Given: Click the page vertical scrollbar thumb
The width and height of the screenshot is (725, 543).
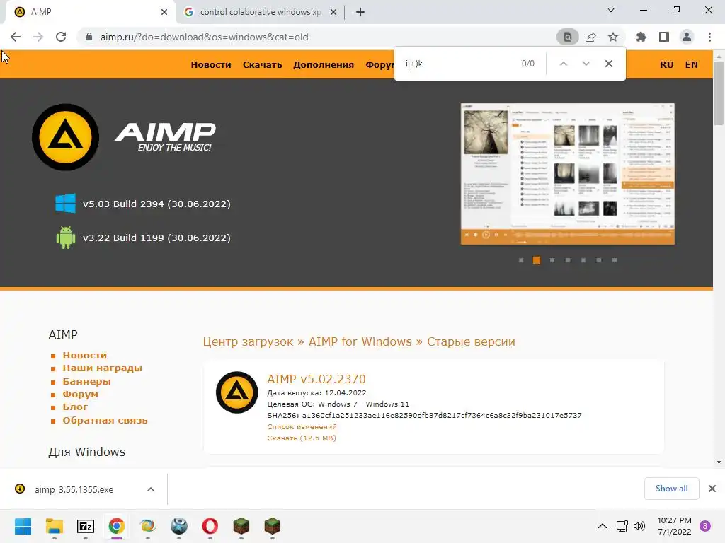Looking at the screenshot, I should (719, 93).
